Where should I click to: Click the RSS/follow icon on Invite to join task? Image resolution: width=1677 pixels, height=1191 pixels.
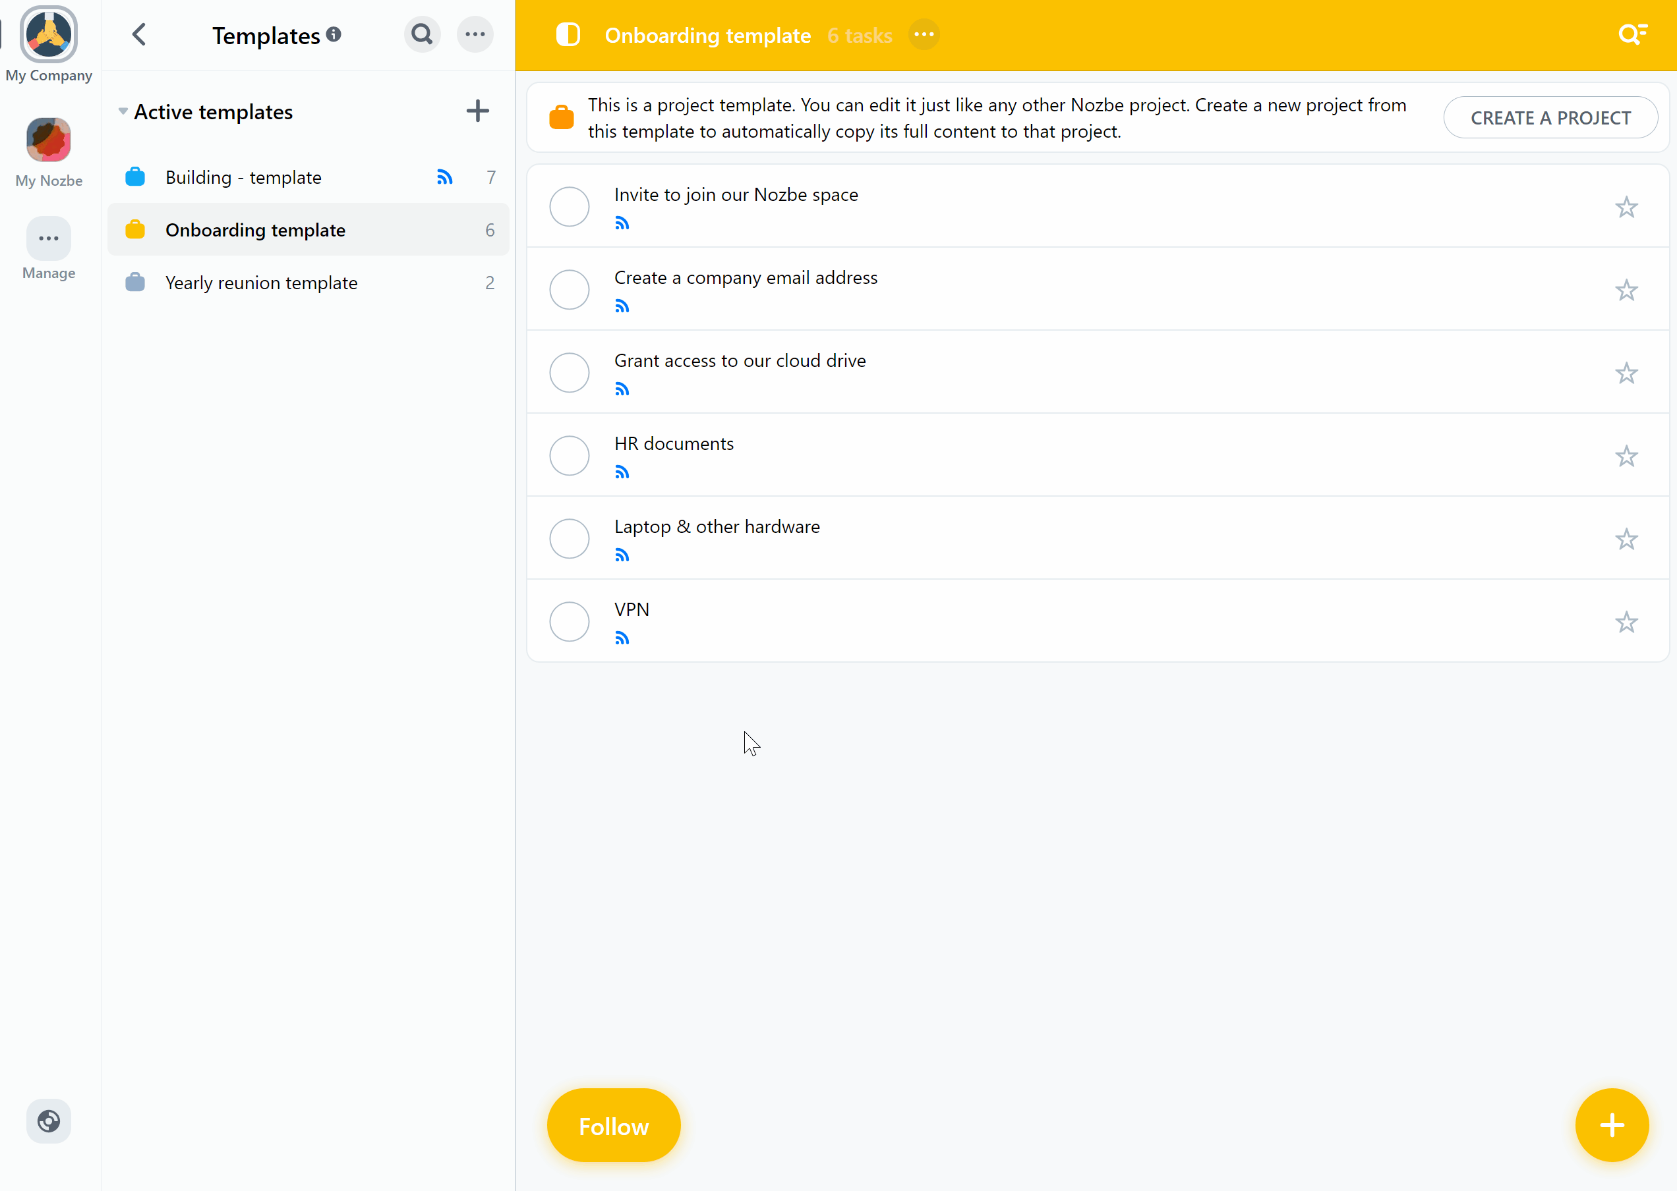click(622, 222)
